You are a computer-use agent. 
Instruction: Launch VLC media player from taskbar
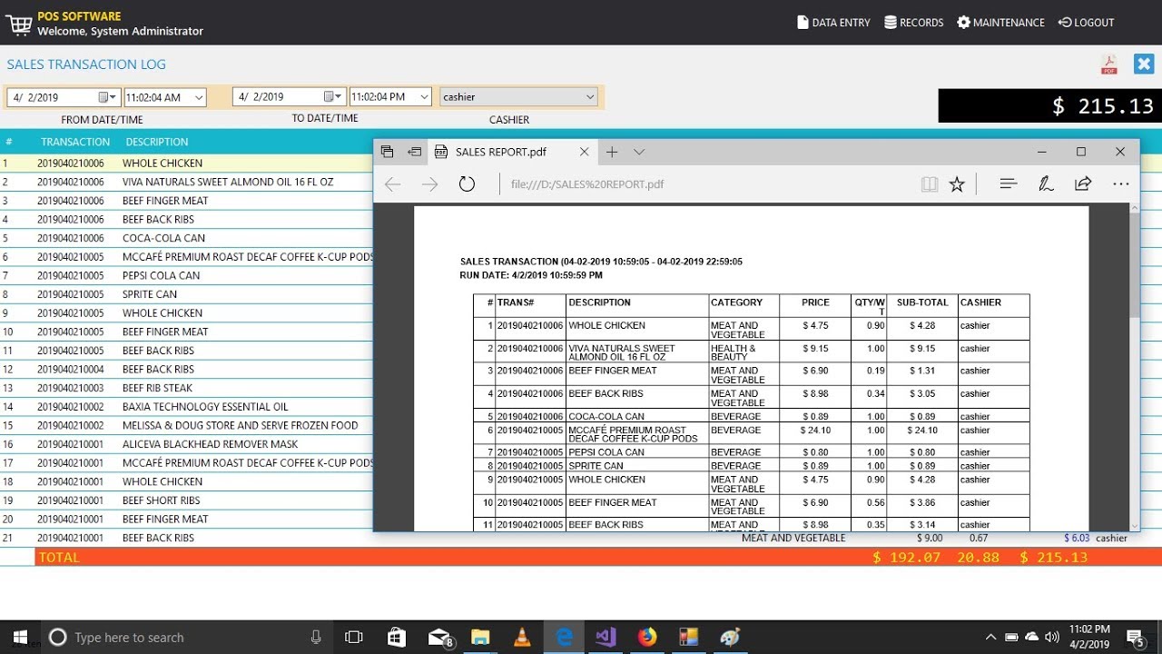click(x=522, y=637)
